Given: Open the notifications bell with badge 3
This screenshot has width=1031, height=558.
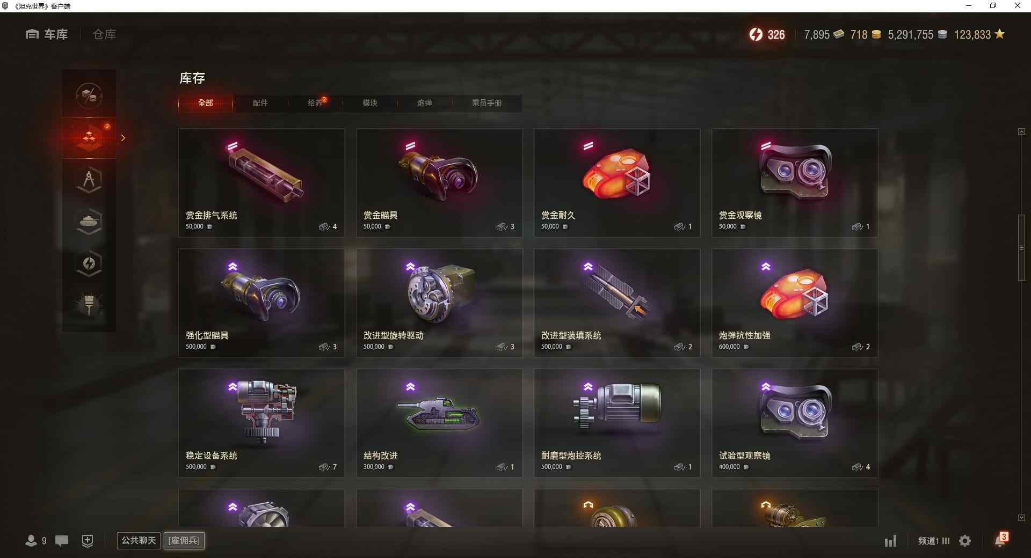Looking at the screenshot, I should (x=1000, y=540).
